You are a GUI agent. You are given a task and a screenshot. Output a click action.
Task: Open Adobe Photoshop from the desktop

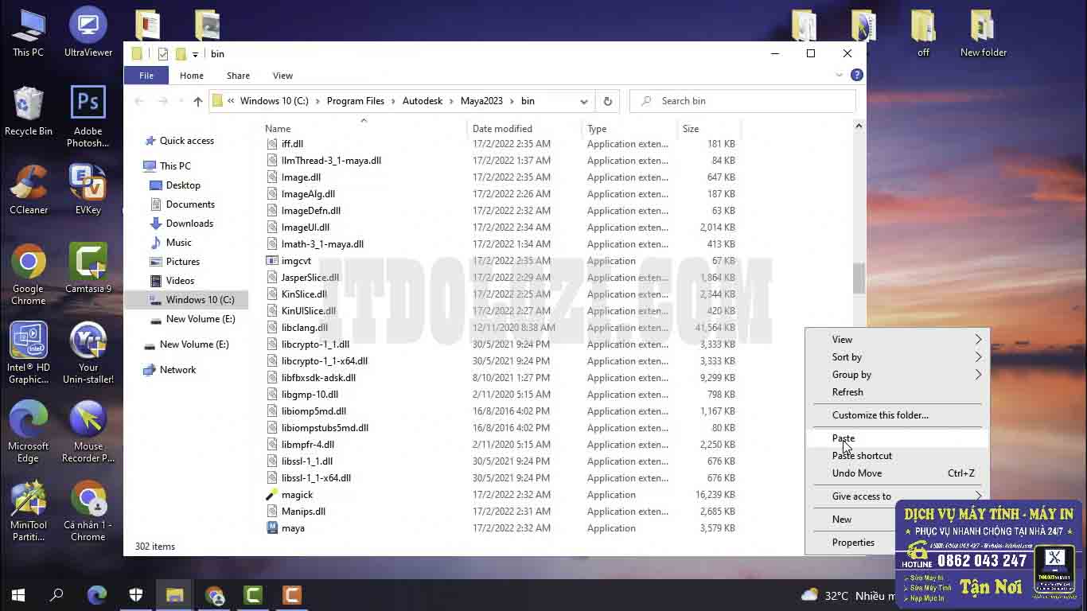[88, 101]
